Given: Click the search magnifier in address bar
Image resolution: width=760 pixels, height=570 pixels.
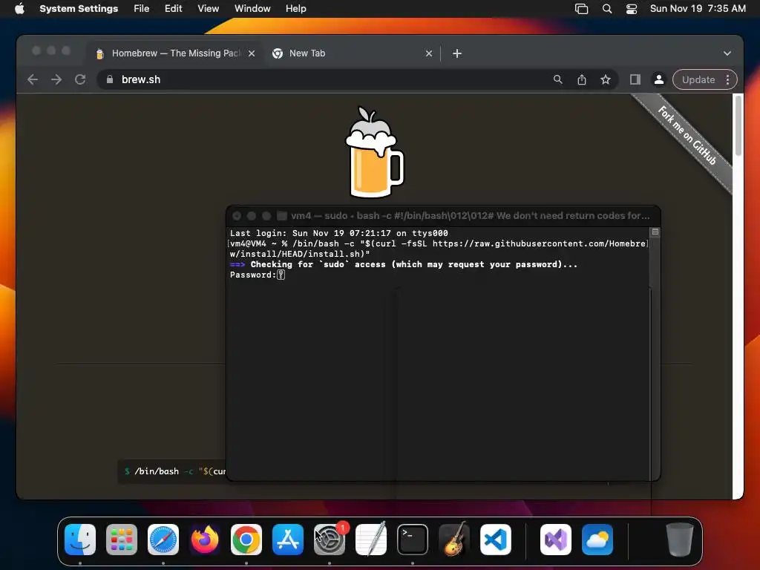Looking at the screenshot, I should tap(558, 79).
